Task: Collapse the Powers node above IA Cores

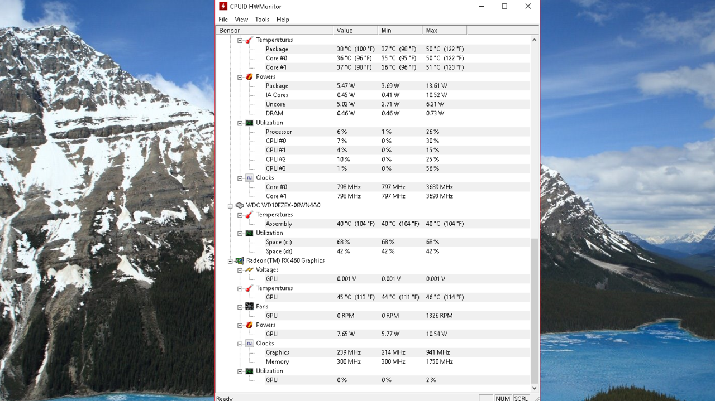Action: click(240, 77)
